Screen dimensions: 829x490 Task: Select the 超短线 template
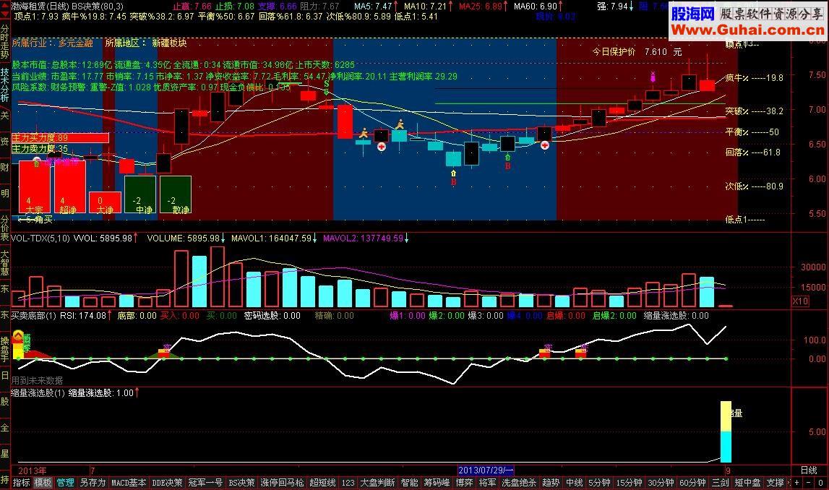pyautogui.click(x=322, y=483)
